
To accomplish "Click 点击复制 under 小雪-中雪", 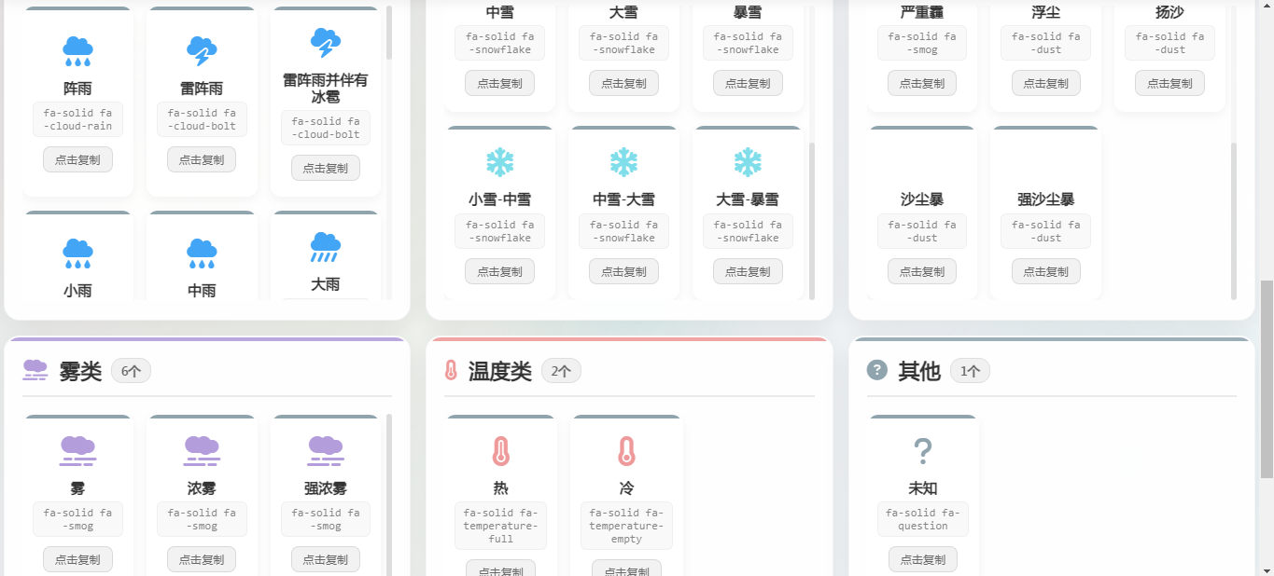I will [500, 271].
